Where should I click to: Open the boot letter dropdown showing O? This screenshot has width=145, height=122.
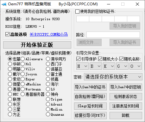point(136,66)
